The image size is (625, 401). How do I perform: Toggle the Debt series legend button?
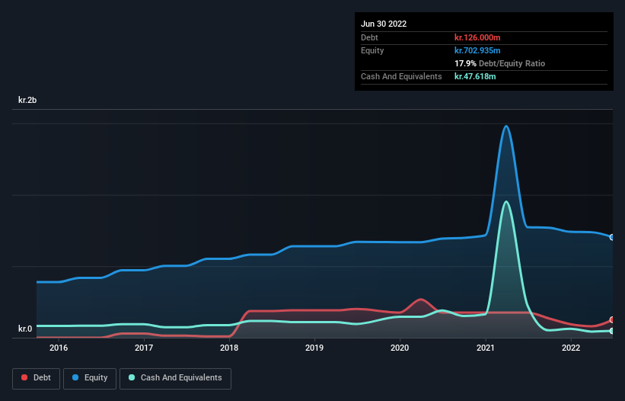[36, 378]
